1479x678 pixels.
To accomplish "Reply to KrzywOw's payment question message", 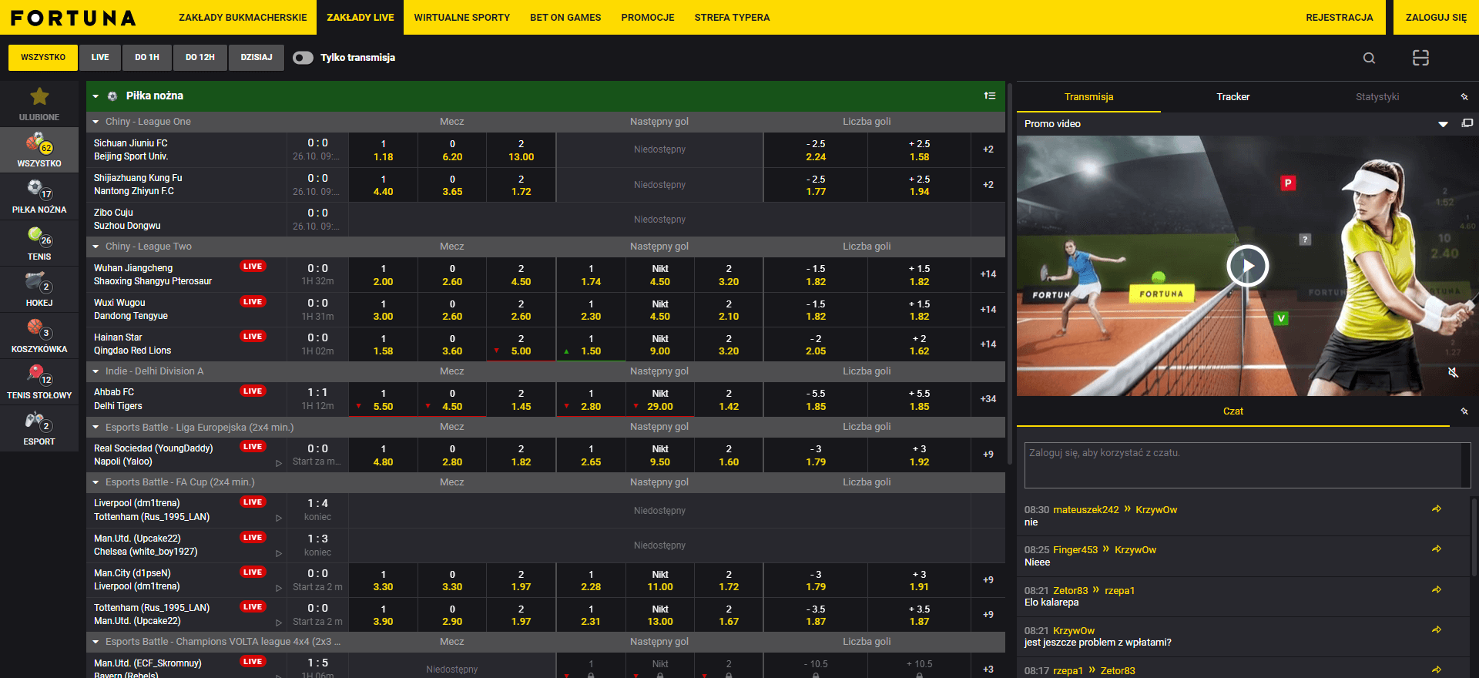I will tap(1437, 630).
